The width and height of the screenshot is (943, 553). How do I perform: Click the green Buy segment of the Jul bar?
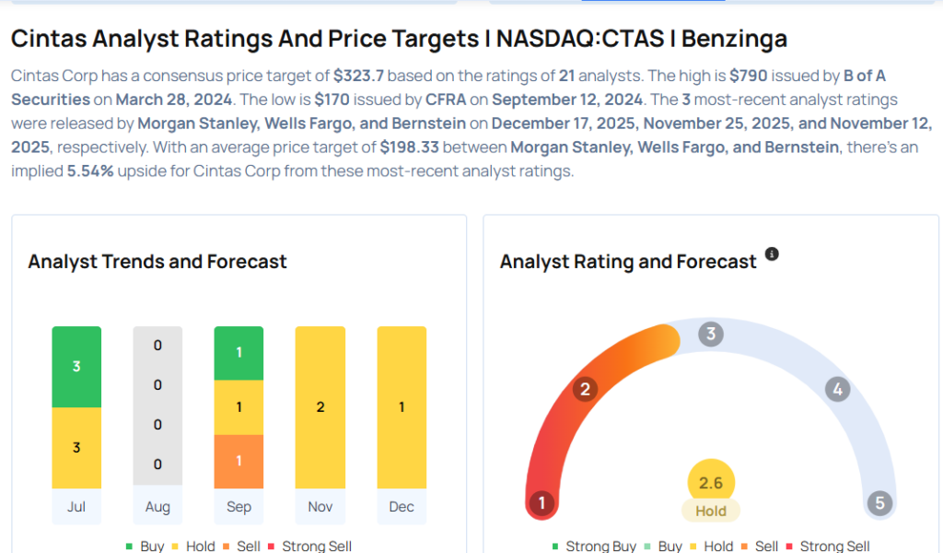(76, 367)
